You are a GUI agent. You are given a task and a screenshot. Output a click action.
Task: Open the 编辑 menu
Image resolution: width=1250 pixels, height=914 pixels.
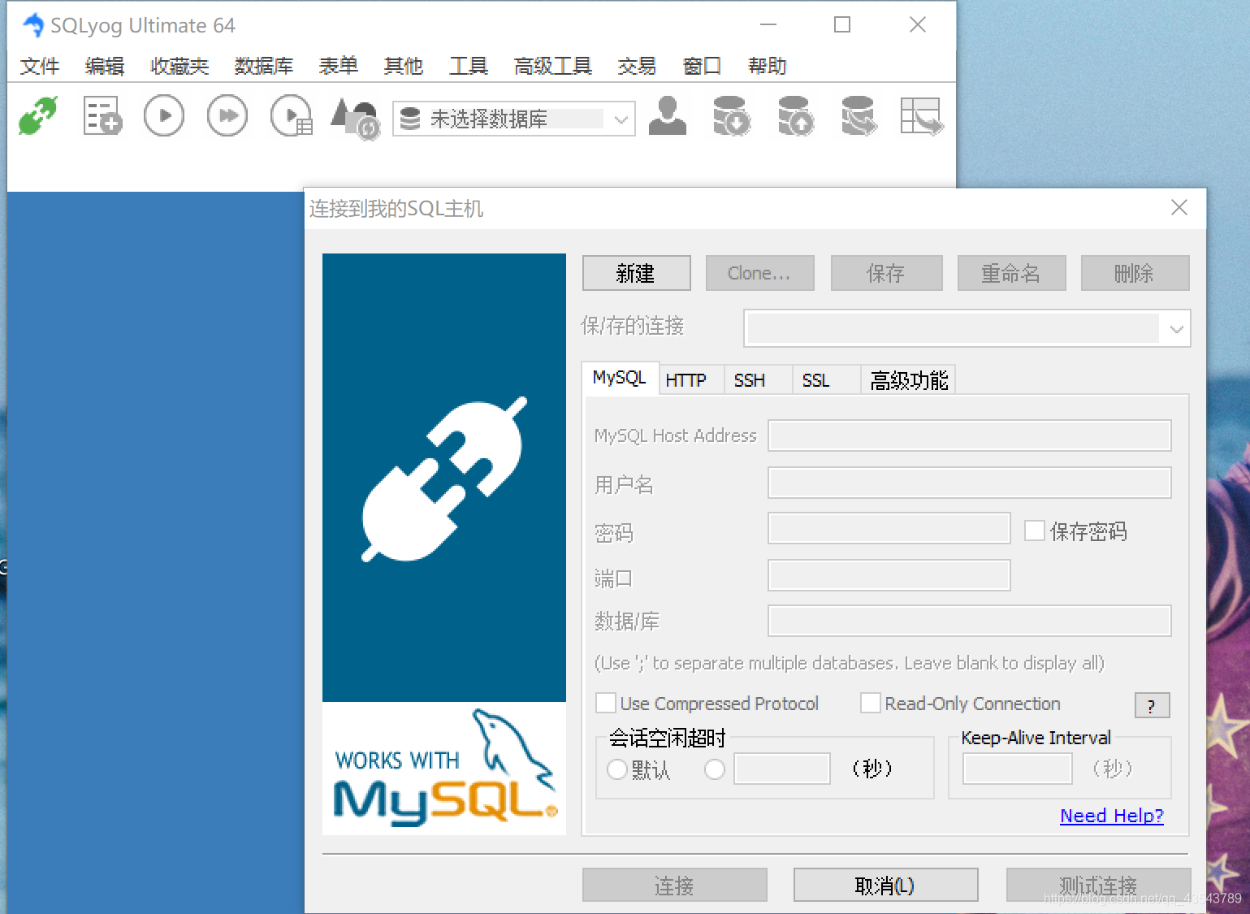(105, 66)
